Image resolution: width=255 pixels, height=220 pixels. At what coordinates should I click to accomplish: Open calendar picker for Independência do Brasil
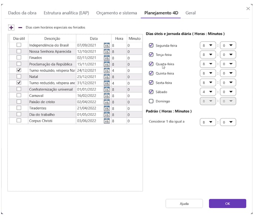[x=107, y=46]
